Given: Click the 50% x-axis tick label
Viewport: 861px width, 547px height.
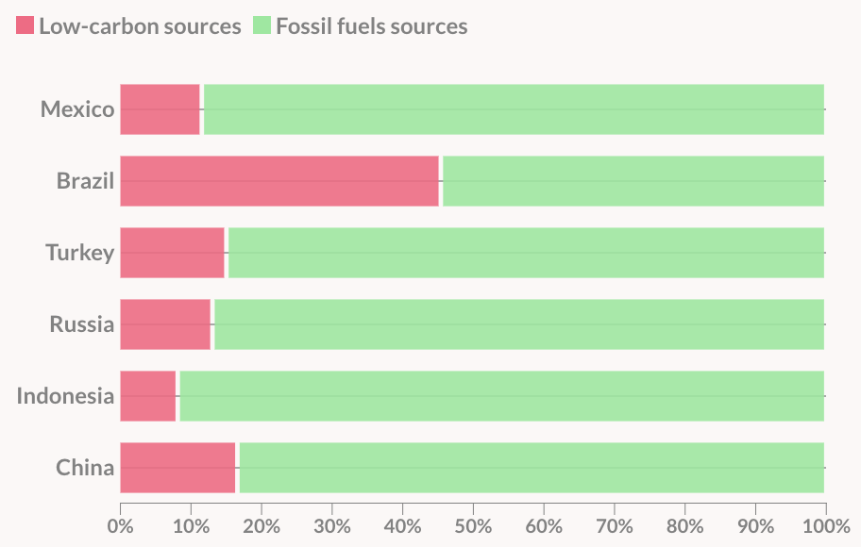Looking at the screenshot, I should (473, 524).
